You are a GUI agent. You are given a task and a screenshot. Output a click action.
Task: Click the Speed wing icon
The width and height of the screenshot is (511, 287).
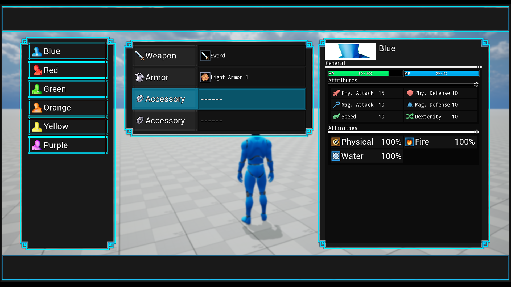pos(336,116)
